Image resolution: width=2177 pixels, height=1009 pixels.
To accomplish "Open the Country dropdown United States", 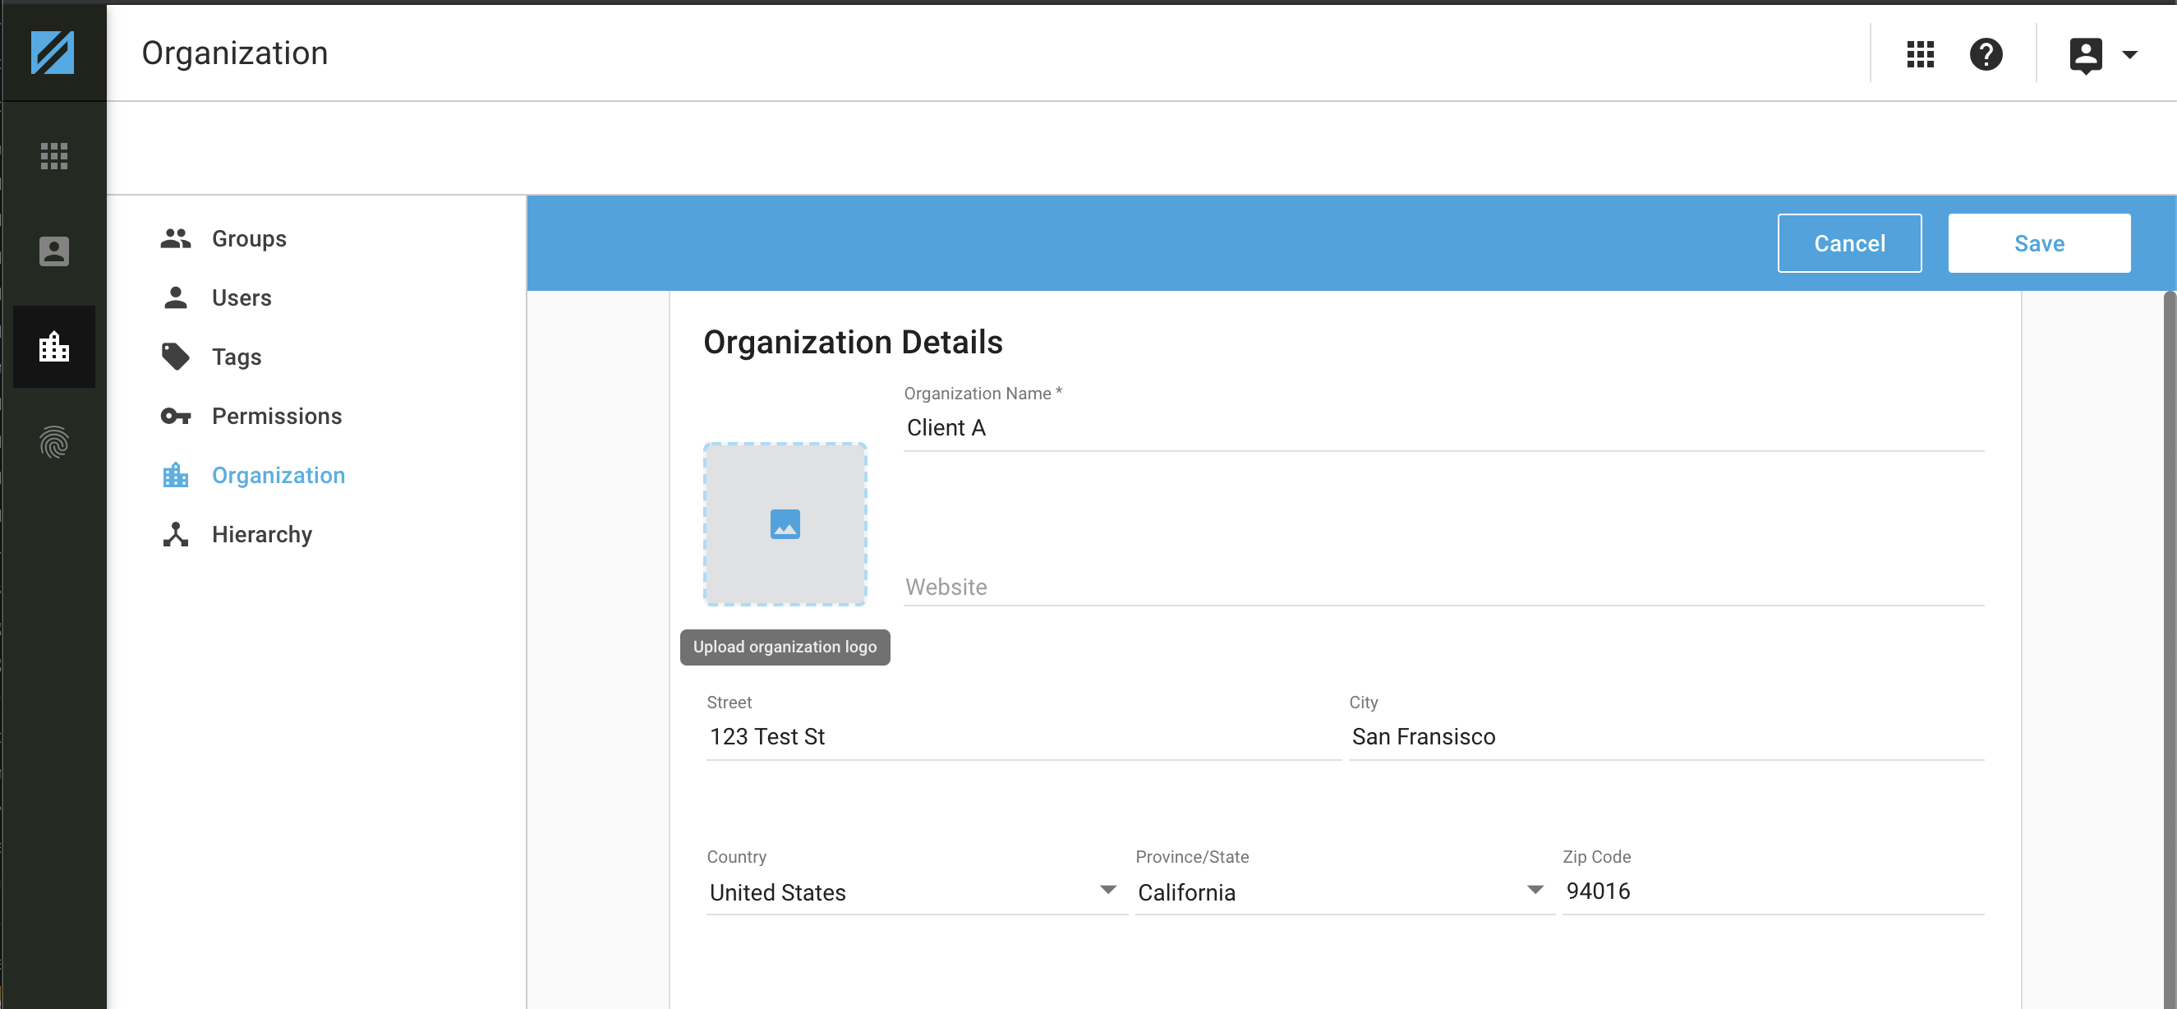I will (x=916, y=892).
